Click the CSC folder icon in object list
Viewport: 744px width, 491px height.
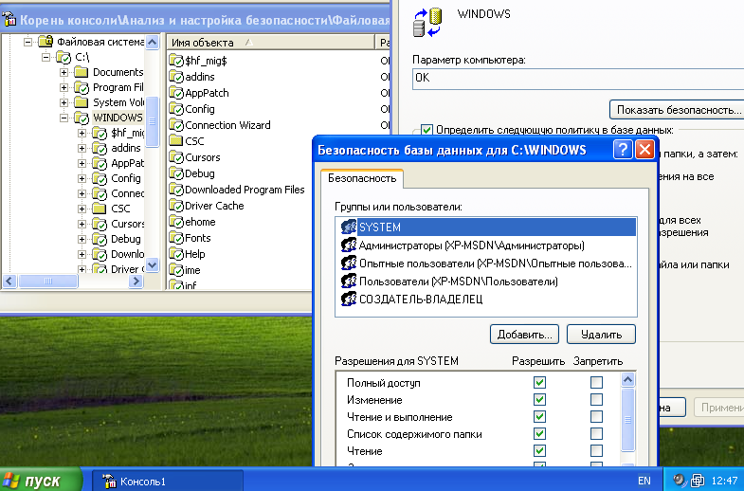[176, 141]
